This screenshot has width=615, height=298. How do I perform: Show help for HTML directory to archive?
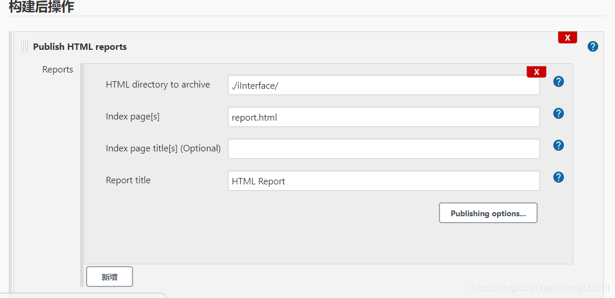[559, 82]
